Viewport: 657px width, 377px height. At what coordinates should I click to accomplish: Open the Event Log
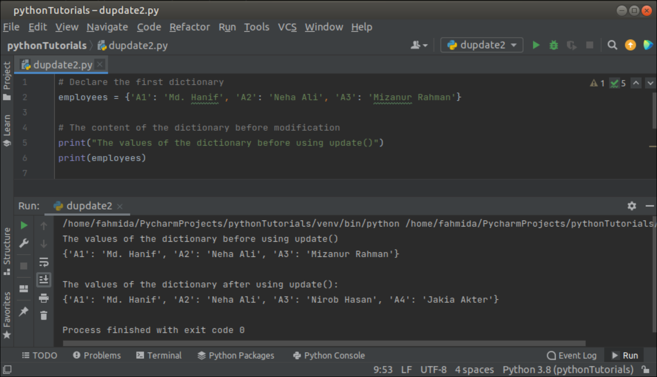click(x=572, y=355)
